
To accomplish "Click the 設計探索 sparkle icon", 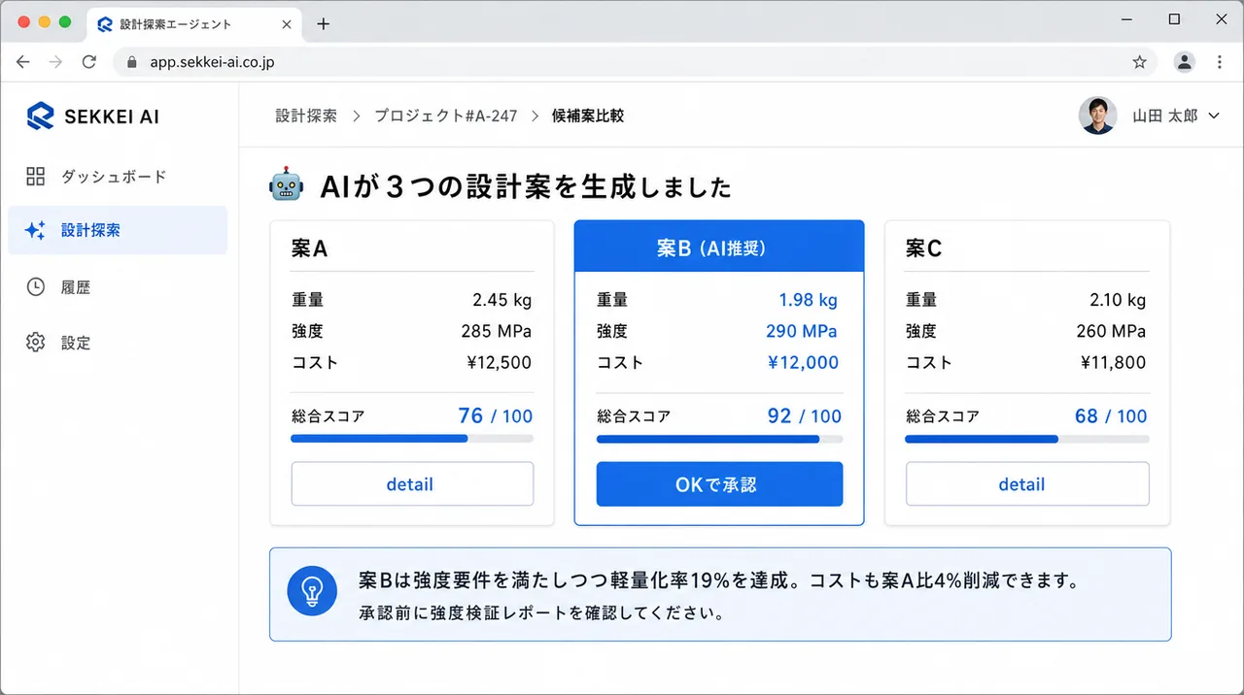I will tap(36, 231).
